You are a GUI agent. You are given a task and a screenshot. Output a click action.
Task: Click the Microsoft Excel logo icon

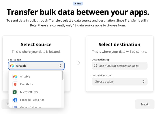click(x=15, y=92)
